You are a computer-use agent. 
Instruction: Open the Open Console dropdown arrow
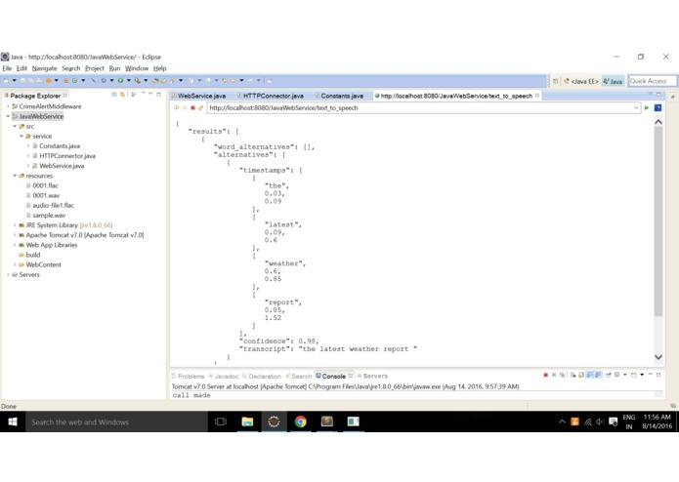click(642, 376)
